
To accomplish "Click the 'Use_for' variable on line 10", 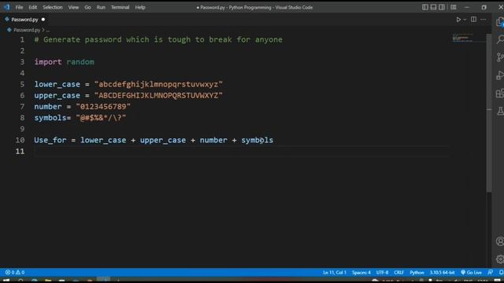I will 50,140.
